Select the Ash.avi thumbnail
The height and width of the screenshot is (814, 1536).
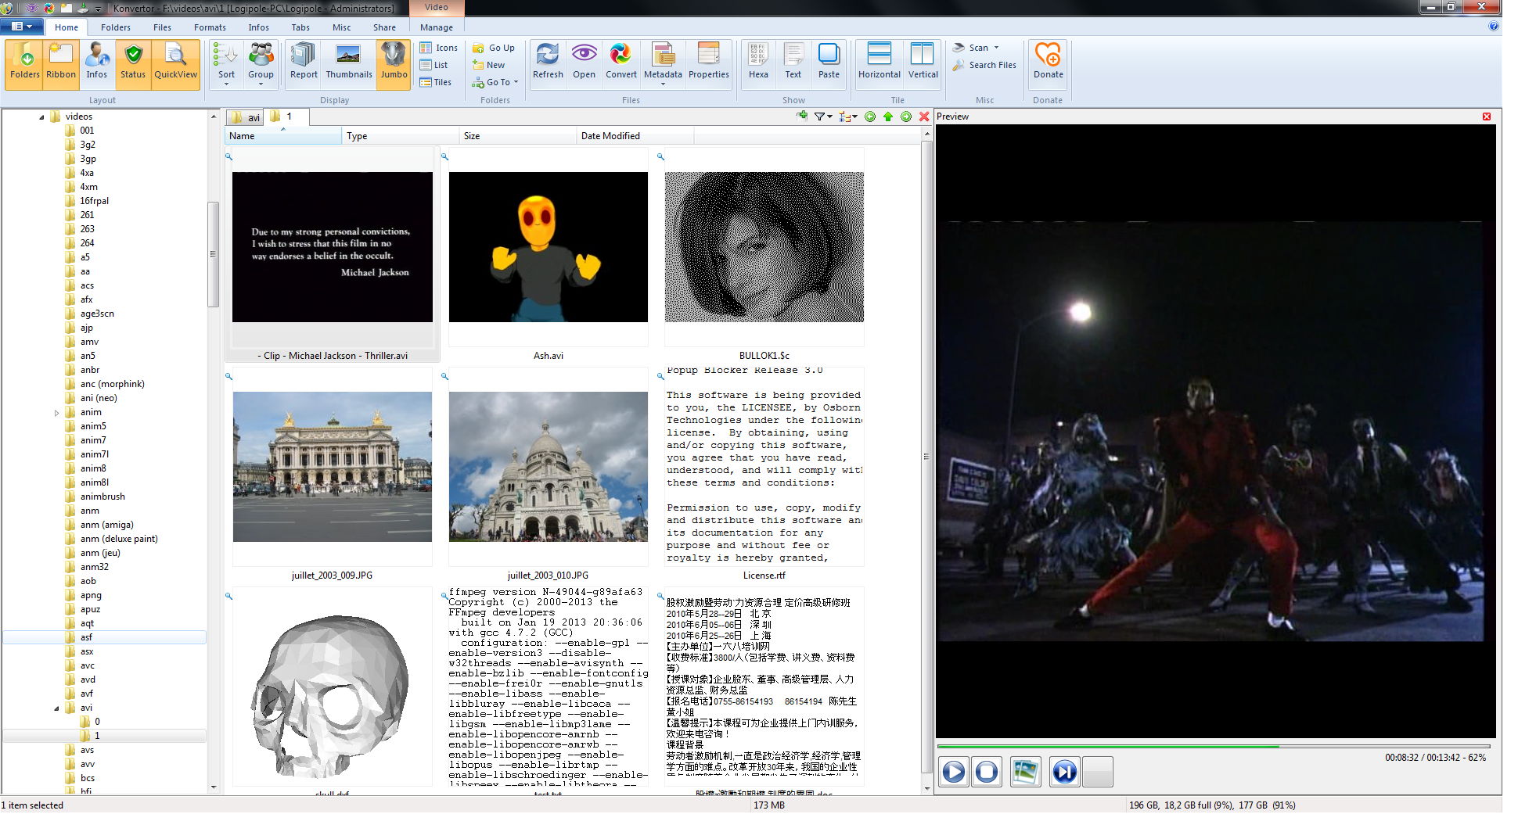click(548, 247)
